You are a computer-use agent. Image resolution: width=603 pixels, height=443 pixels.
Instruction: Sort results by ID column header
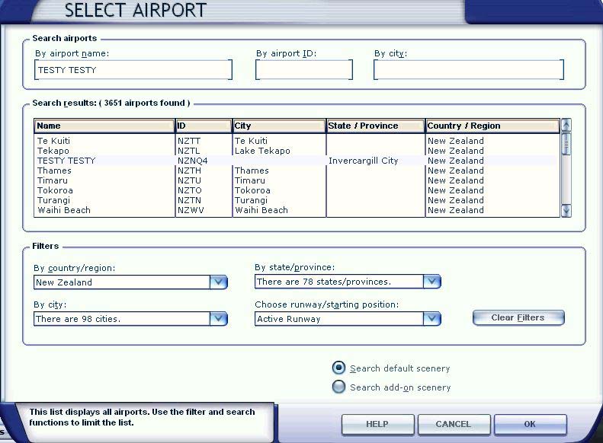click(204, 126)
